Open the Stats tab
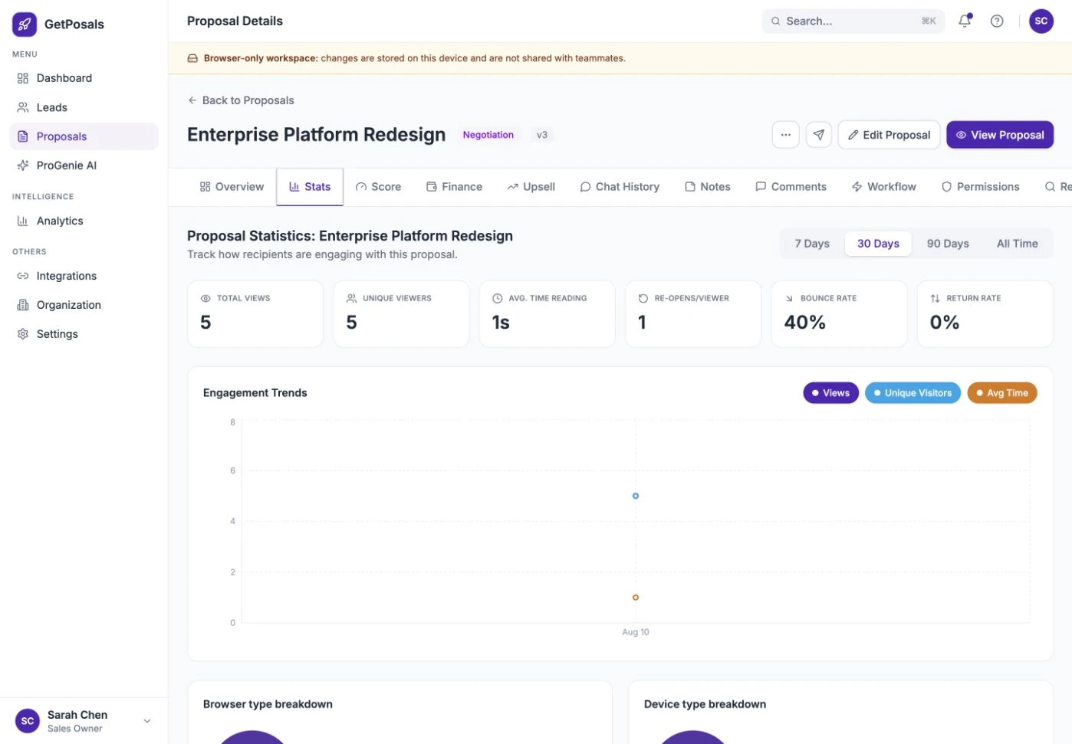The image size is (1072, 744). 310,187
